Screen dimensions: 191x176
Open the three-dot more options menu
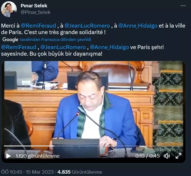[x=183, y=6]
